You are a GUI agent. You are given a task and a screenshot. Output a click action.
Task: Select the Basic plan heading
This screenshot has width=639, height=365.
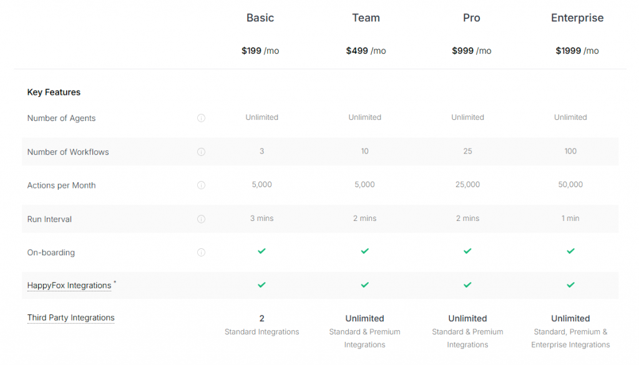[x=260, y=18]
